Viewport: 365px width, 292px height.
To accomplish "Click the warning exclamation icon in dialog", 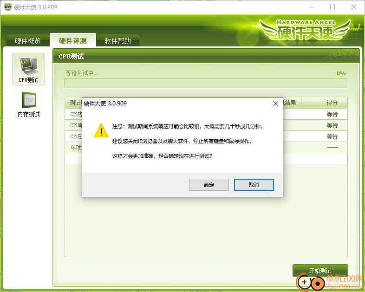I will click(x=101, y=130).
